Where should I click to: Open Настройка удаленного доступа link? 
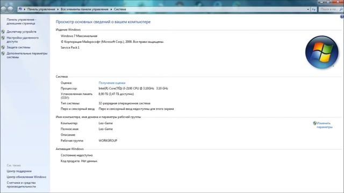tap(23, 40)
